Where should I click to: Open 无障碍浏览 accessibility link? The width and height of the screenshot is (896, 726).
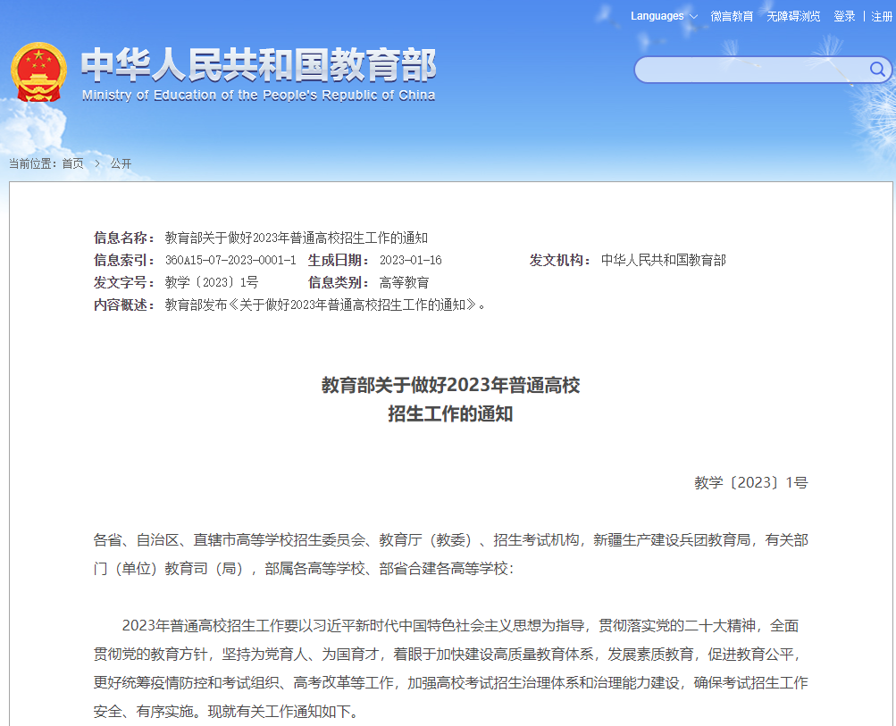(x=793, y=16)
